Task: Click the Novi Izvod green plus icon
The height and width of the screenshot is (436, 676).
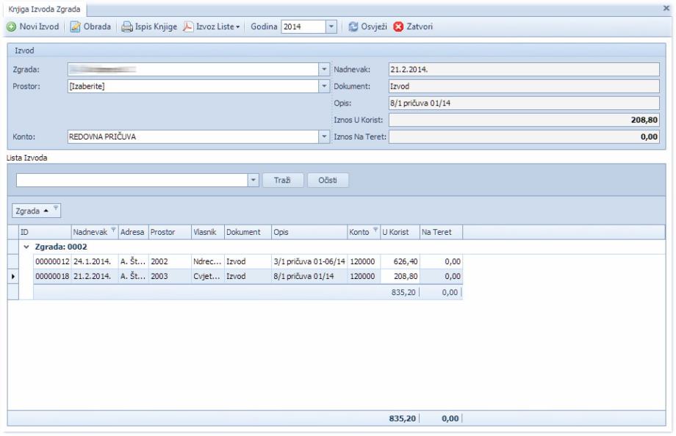Action: (12, 26)
